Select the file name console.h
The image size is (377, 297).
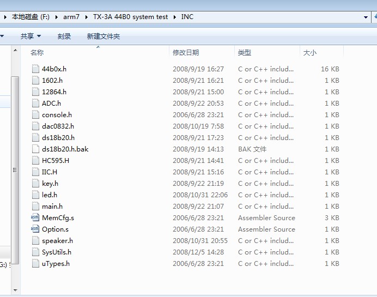pyautogui.click(x=57, y=115)
